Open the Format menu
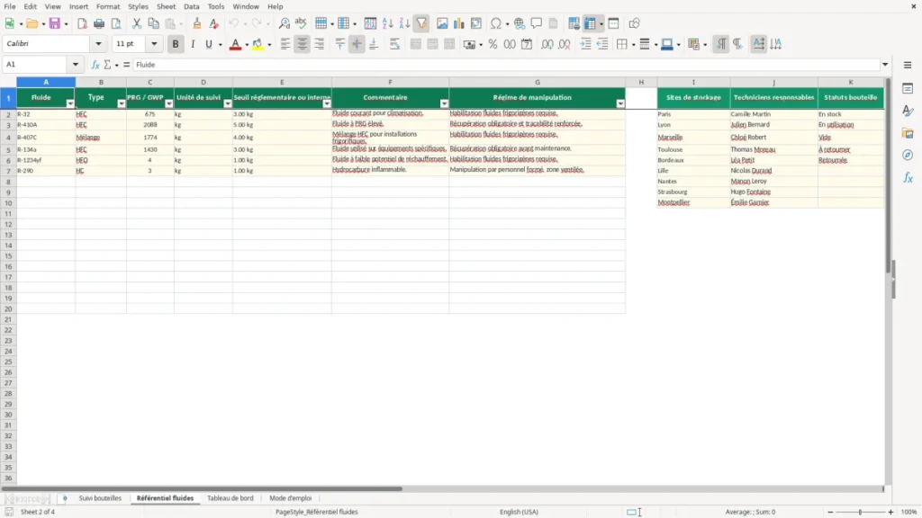922x518 pixels. 108,6
